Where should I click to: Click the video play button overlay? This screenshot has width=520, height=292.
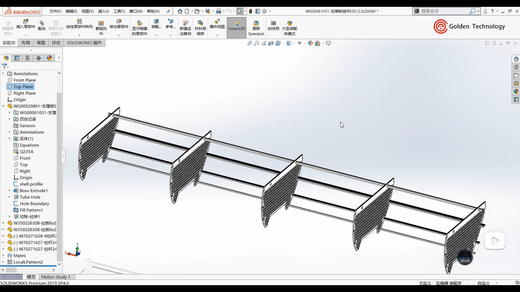click(x=494, y=241)
